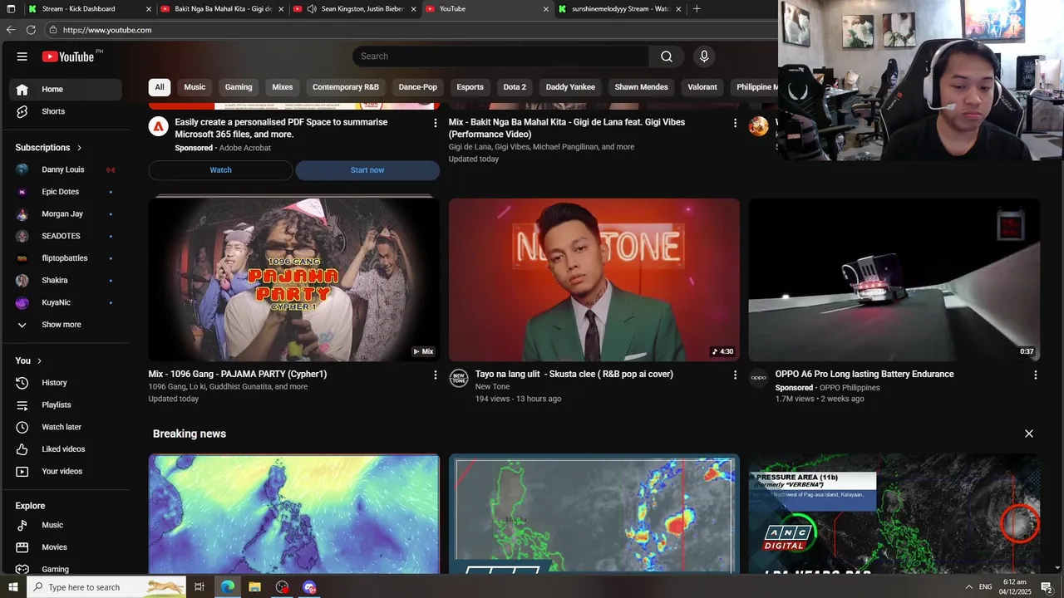Expand the You section header
The height and width of the screenshot is (598, 1064).
coord(28,360)
